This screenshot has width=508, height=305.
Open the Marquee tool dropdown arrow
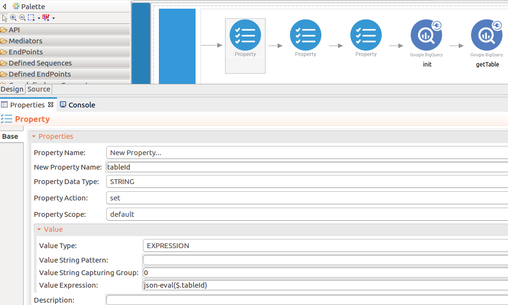tap(39, 18)
